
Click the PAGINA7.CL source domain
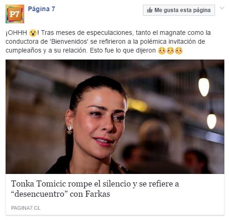click(x=26, y=208)
